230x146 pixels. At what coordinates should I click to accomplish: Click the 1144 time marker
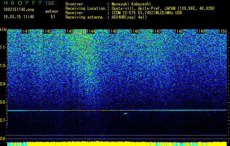(x=91, y=31)
